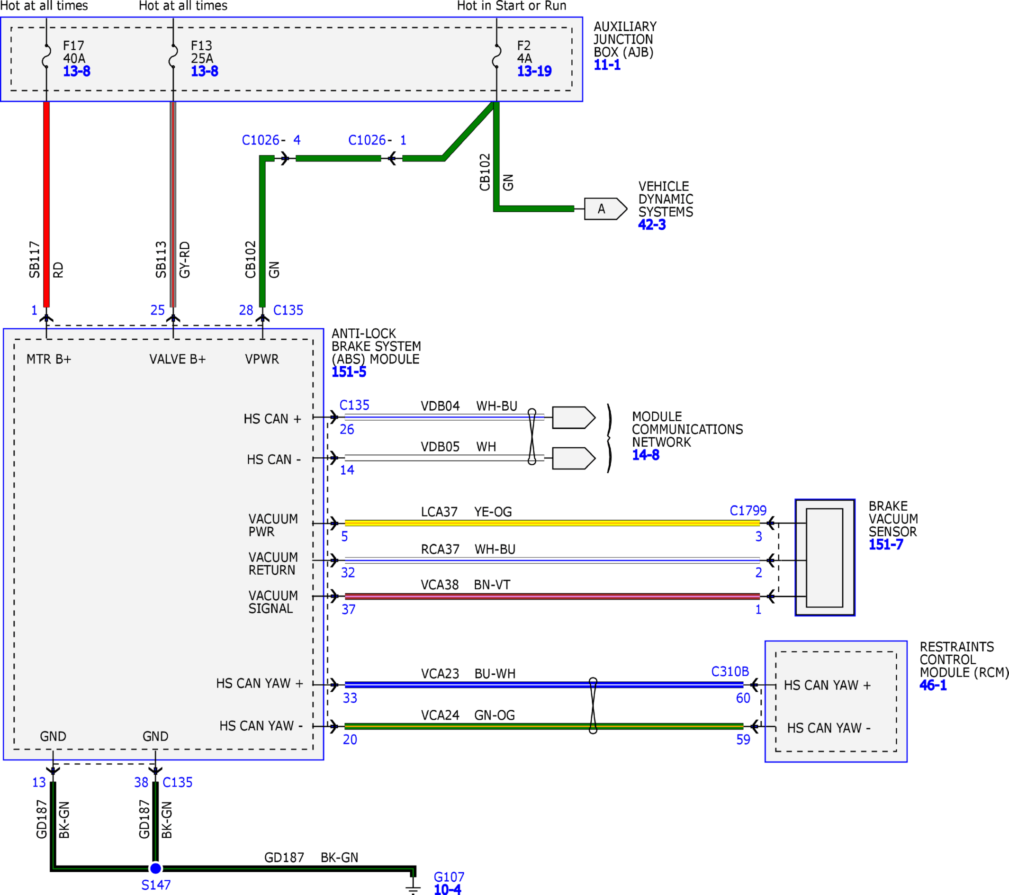The width and height of the screenshot is (1009, 895).
Task: Select the F17 40A fuse symbol
Action: (x=46, y=56)
